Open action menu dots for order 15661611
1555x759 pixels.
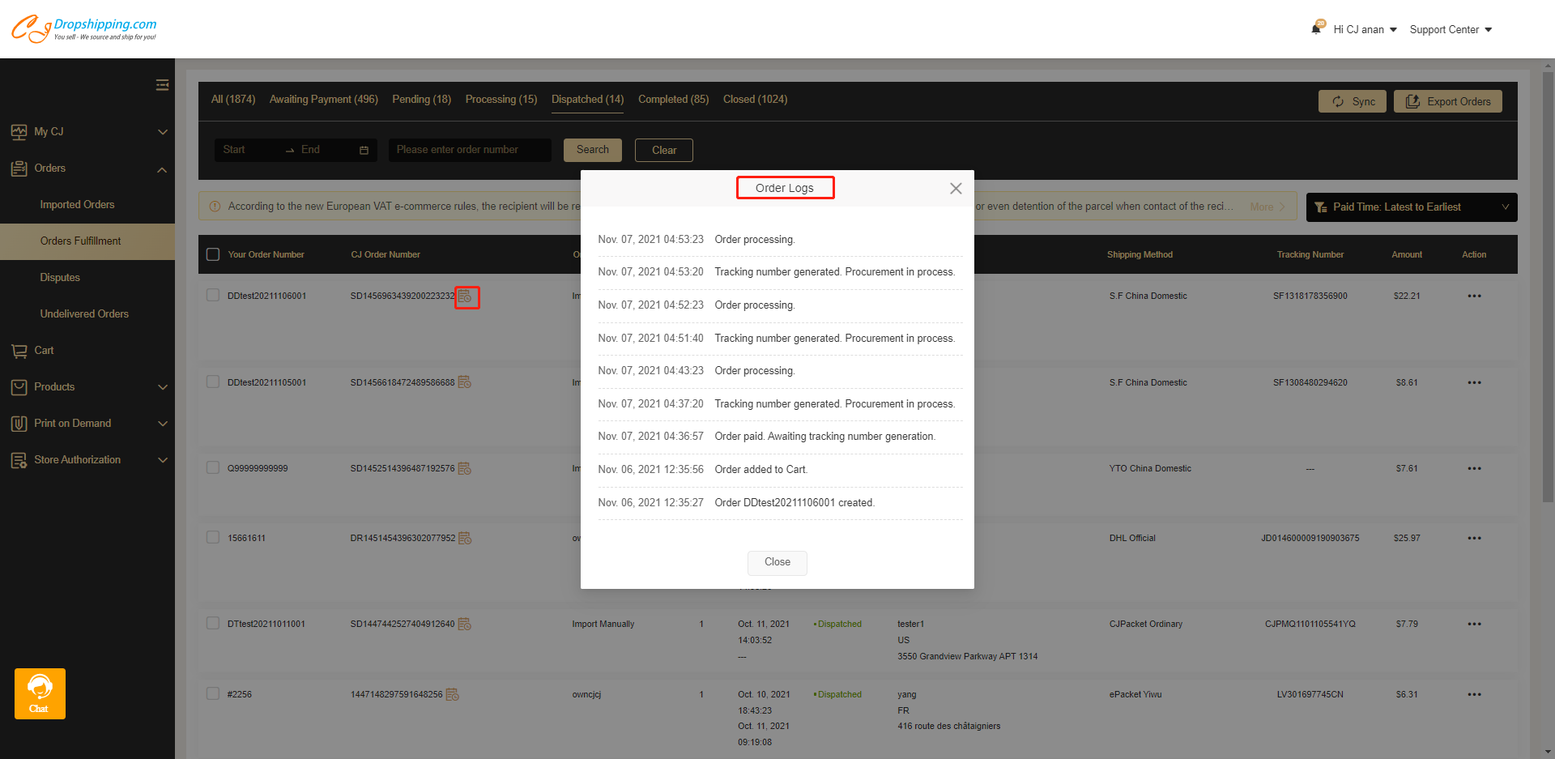coord(1474,539)
